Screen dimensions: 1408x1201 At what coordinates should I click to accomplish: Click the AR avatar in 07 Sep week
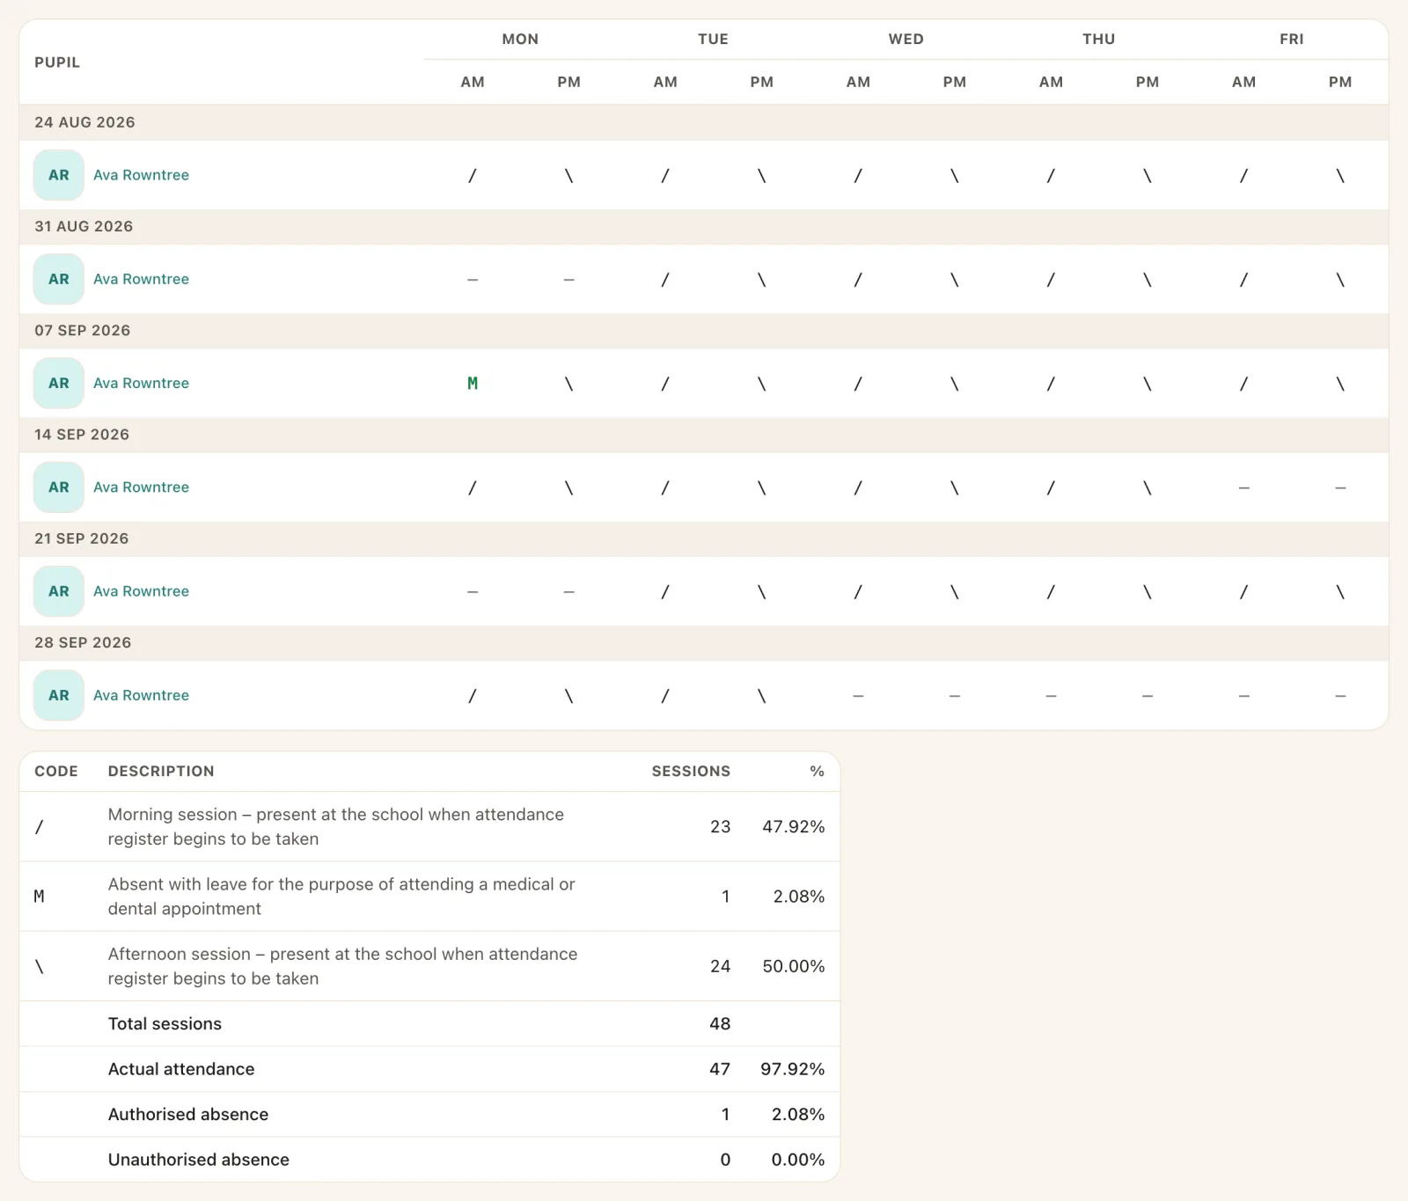click(59, 383)
